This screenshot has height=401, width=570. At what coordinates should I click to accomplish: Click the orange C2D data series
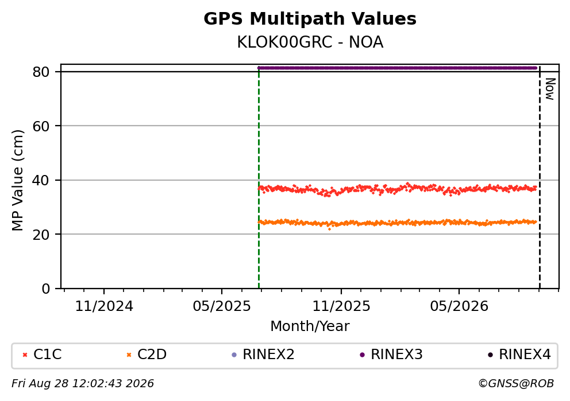click(x=397, y=223)
